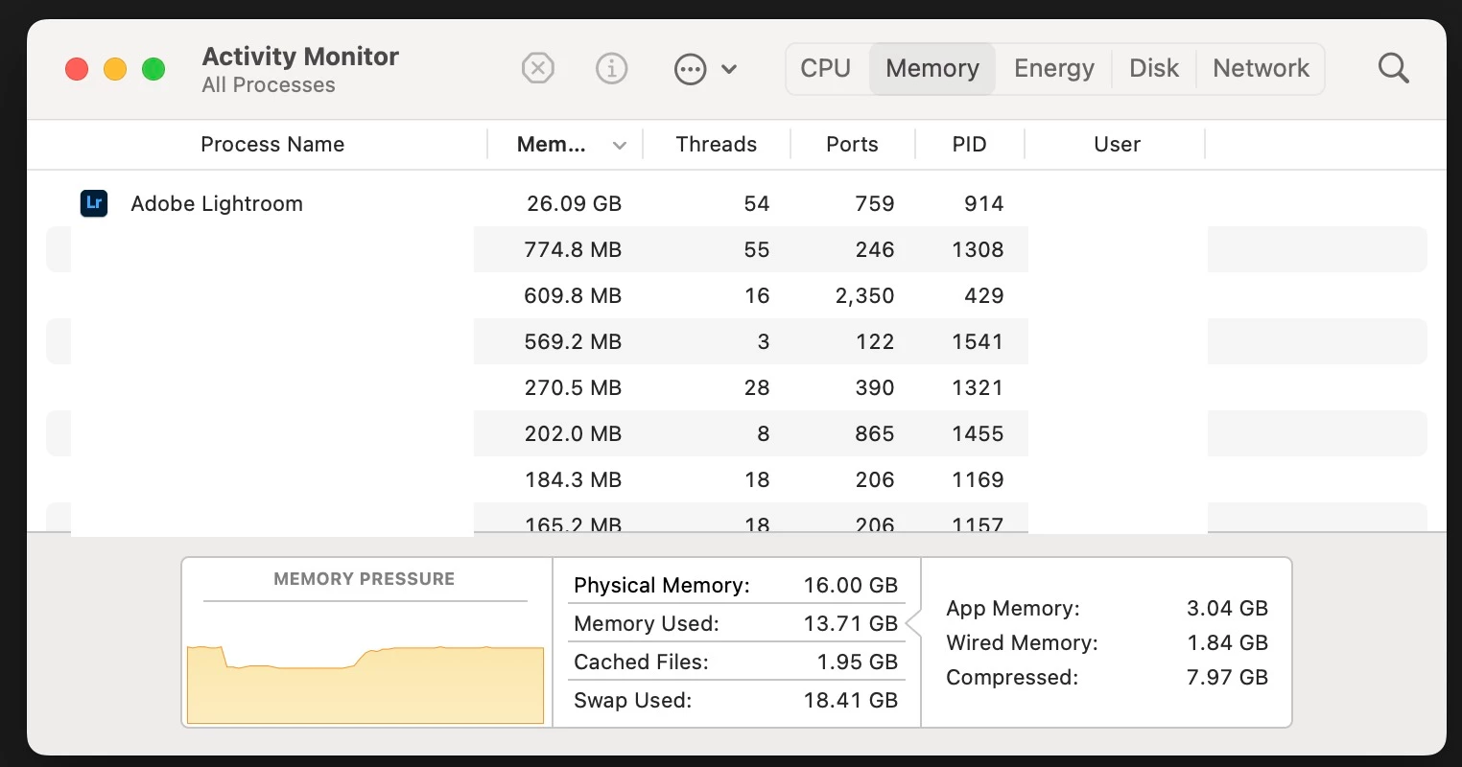Sort processes by PID column

click(969, 145)
